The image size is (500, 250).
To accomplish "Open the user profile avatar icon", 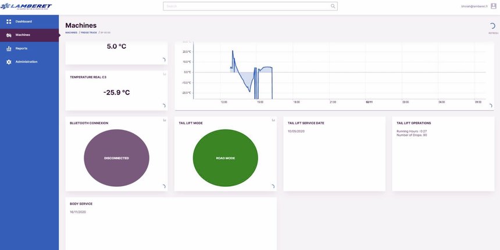I will [494, 6].
